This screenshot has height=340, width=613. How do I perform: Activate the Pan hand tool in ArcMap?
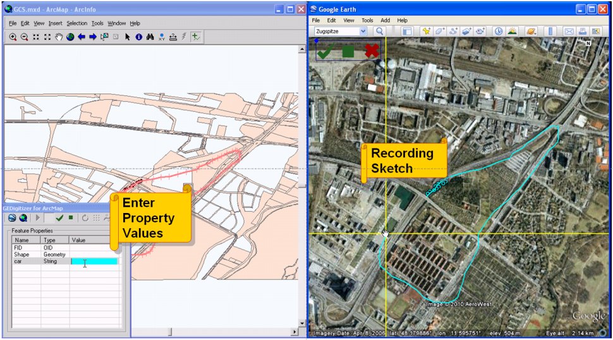pos(59,37)
